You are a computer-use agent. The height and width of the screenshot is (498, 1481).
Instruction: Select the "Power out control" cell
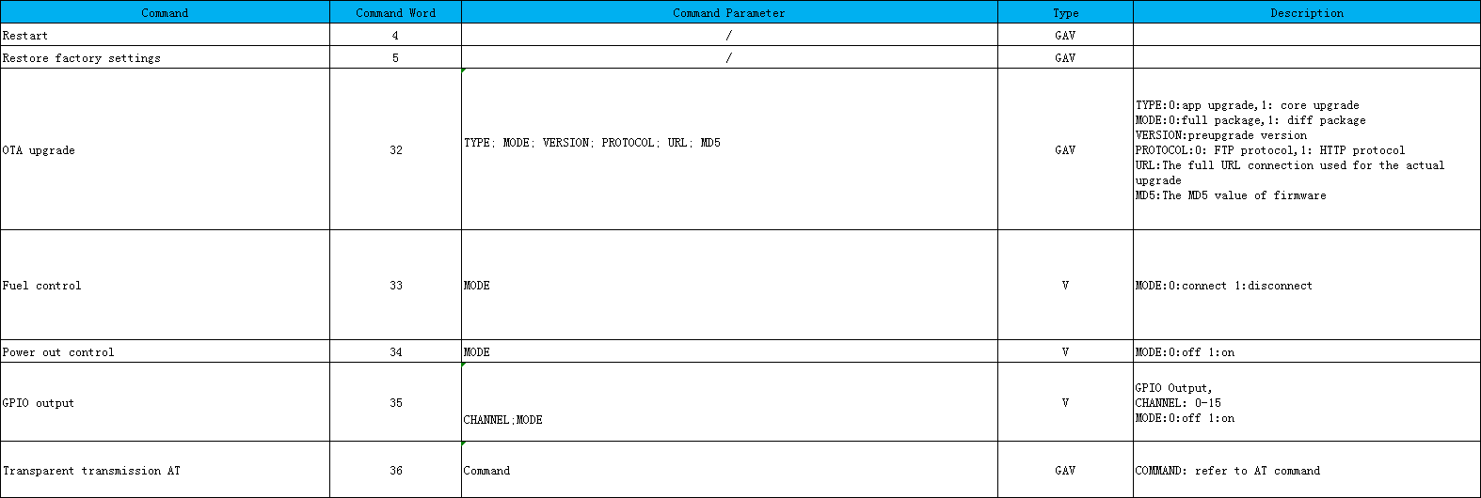(x=165, y=351)
